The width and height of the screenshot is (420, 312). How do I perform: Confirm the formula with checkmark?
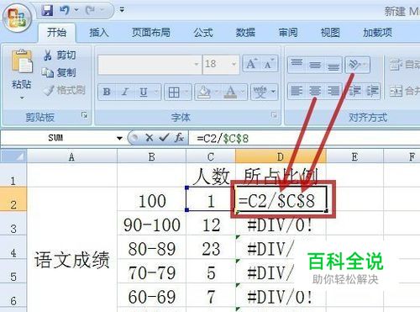point(164,138)
